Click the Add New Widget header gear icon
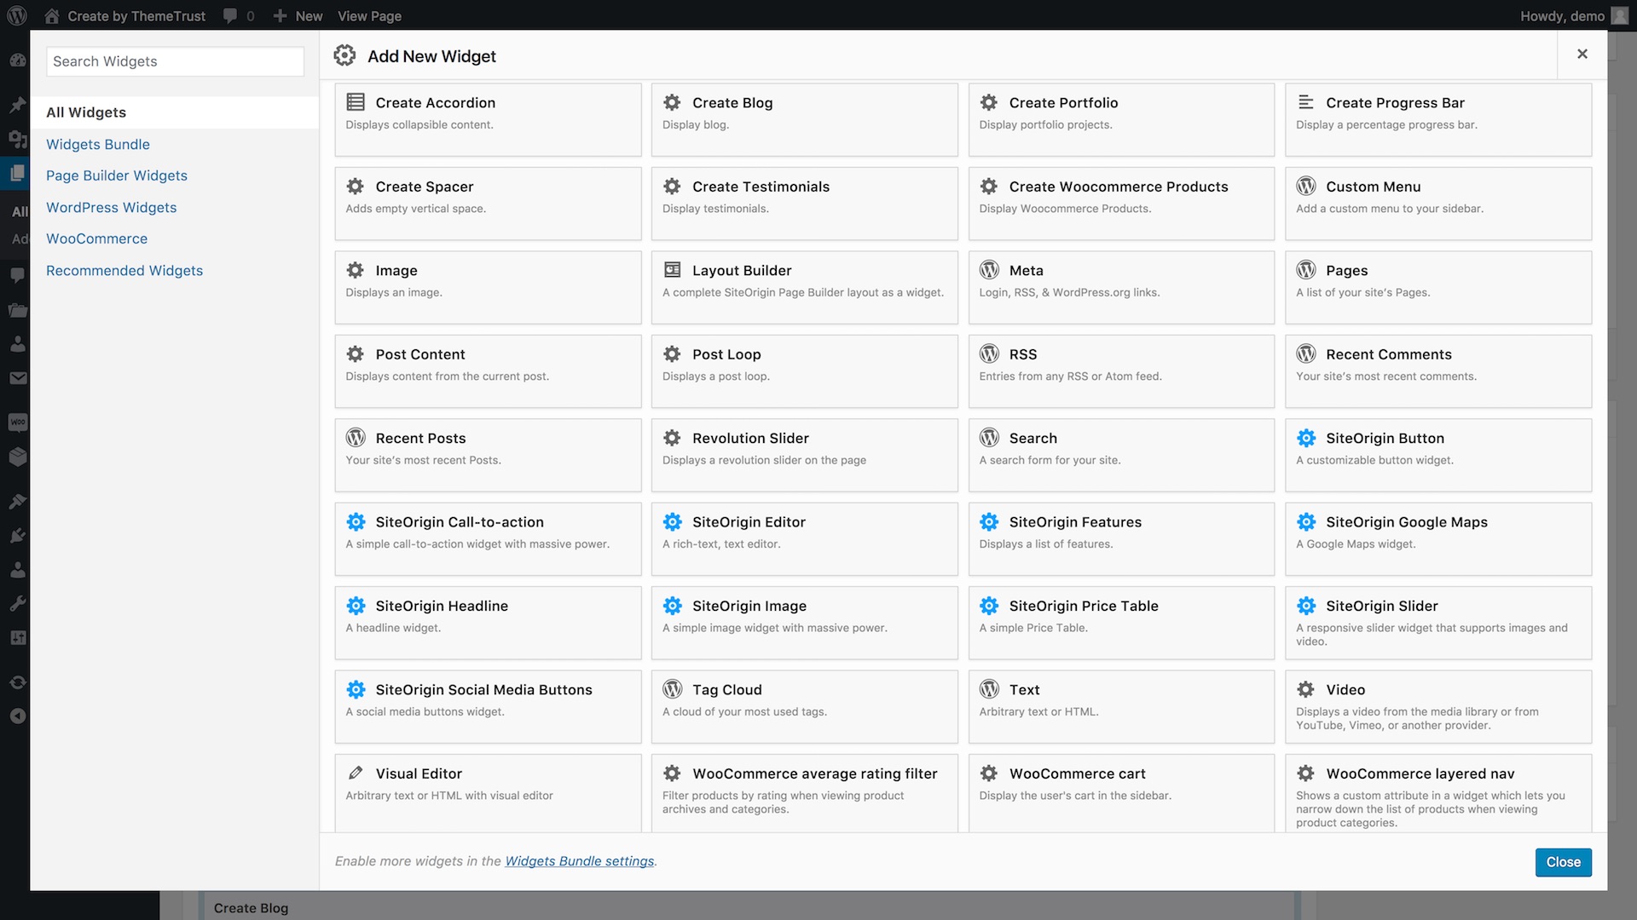This screenshot has height=920, width=1637. 344,55
